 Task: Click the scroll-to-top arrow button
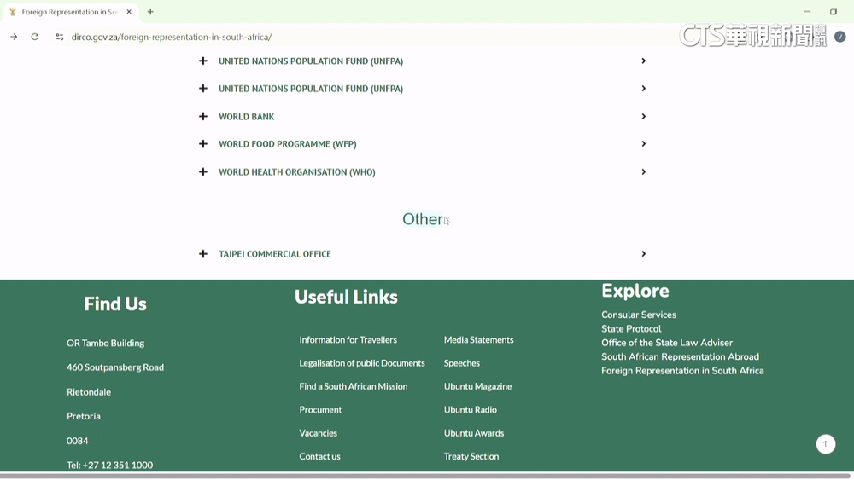coord(825,444)
